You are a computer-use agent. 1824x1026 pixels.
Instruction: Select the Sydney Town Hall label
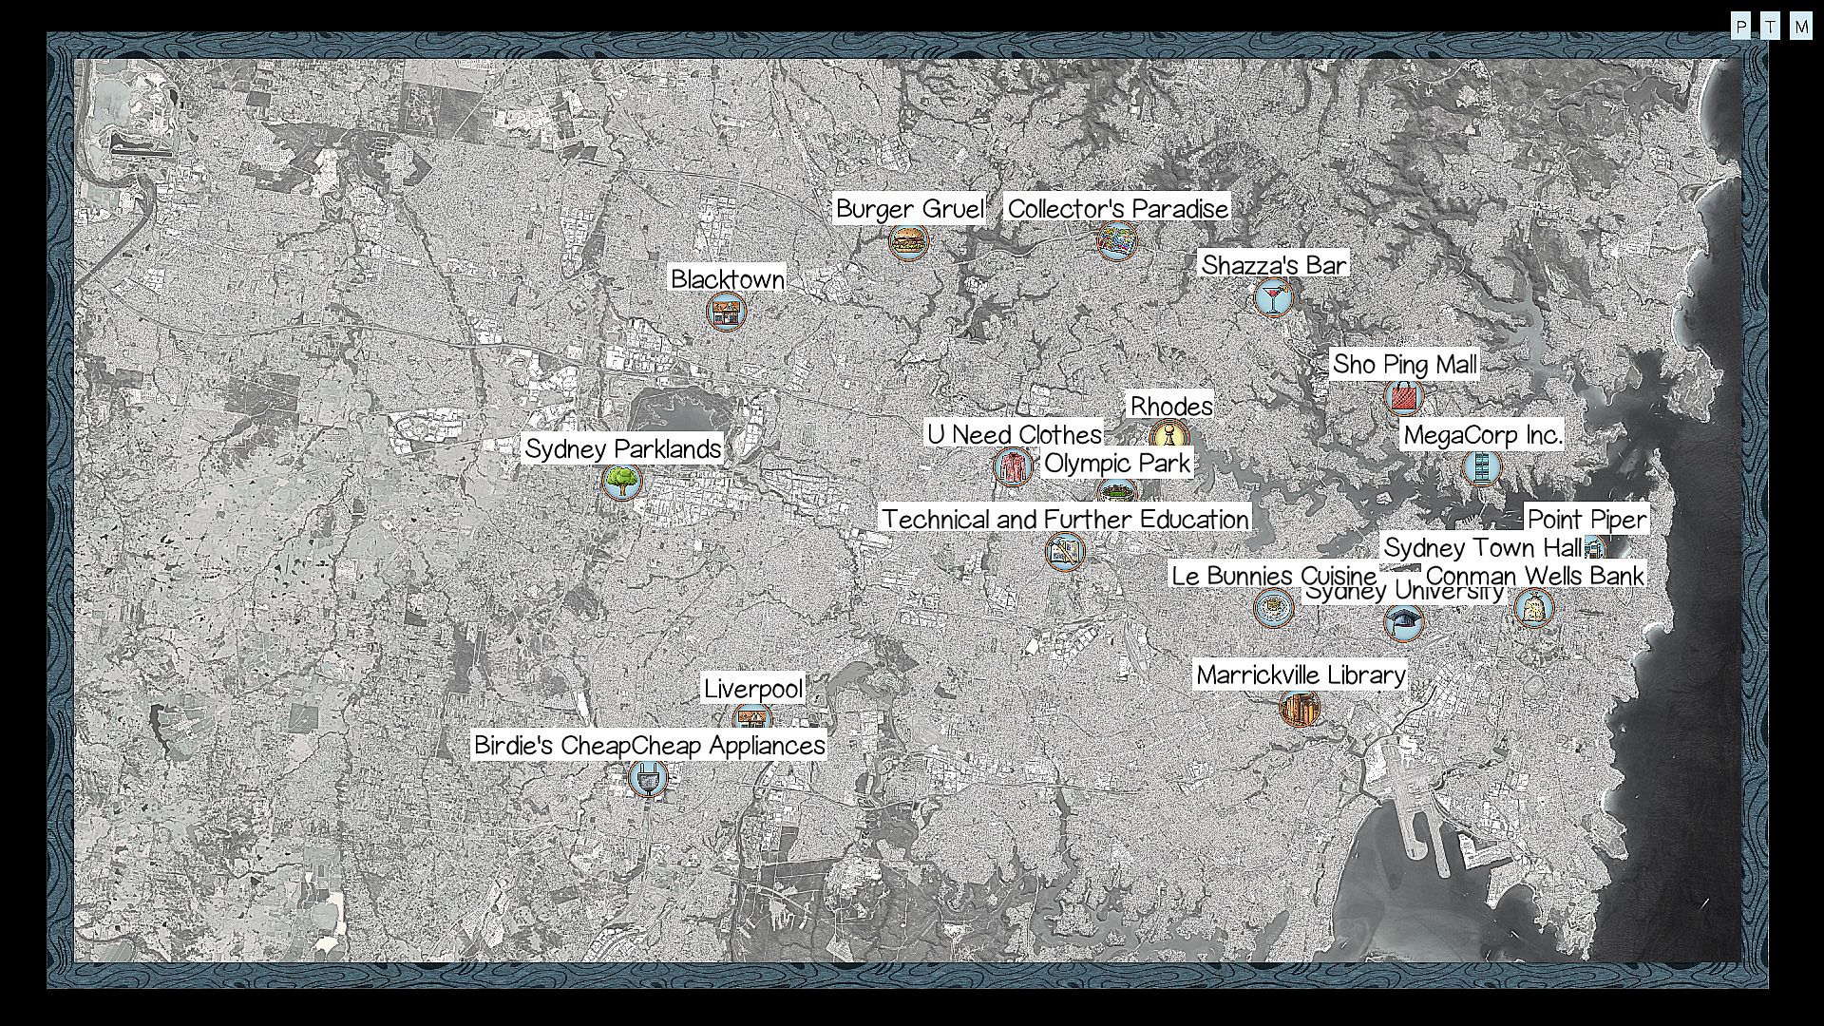[1482, 548]
